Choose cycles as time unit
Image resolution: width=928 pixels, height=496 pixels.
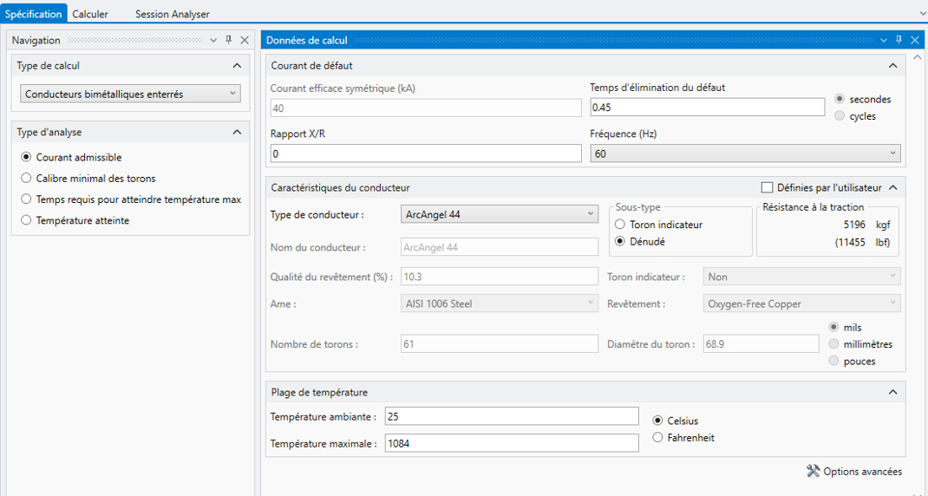(x=840, y=116)
